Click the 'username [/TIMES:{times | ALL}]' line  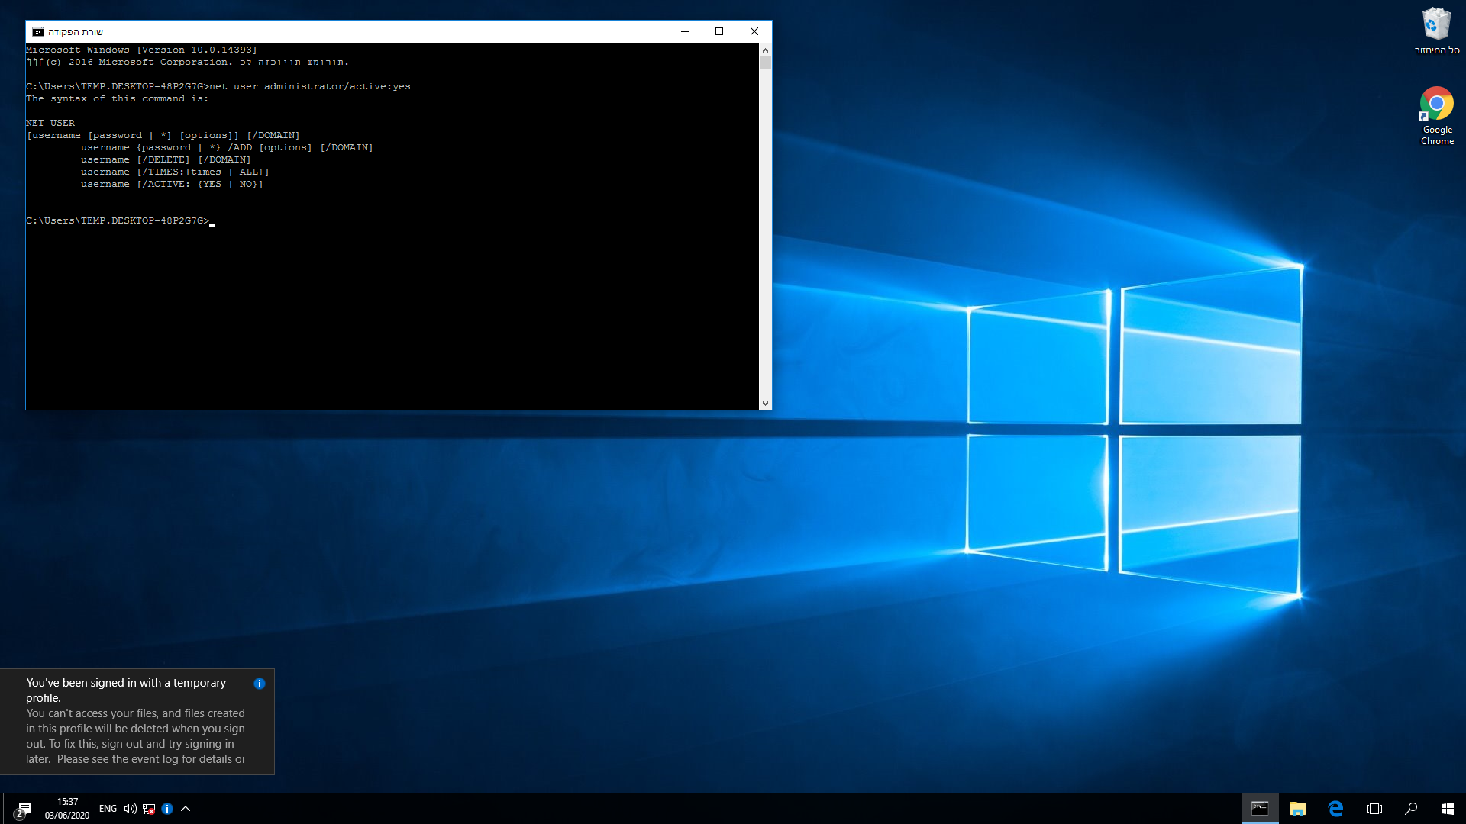175,172
